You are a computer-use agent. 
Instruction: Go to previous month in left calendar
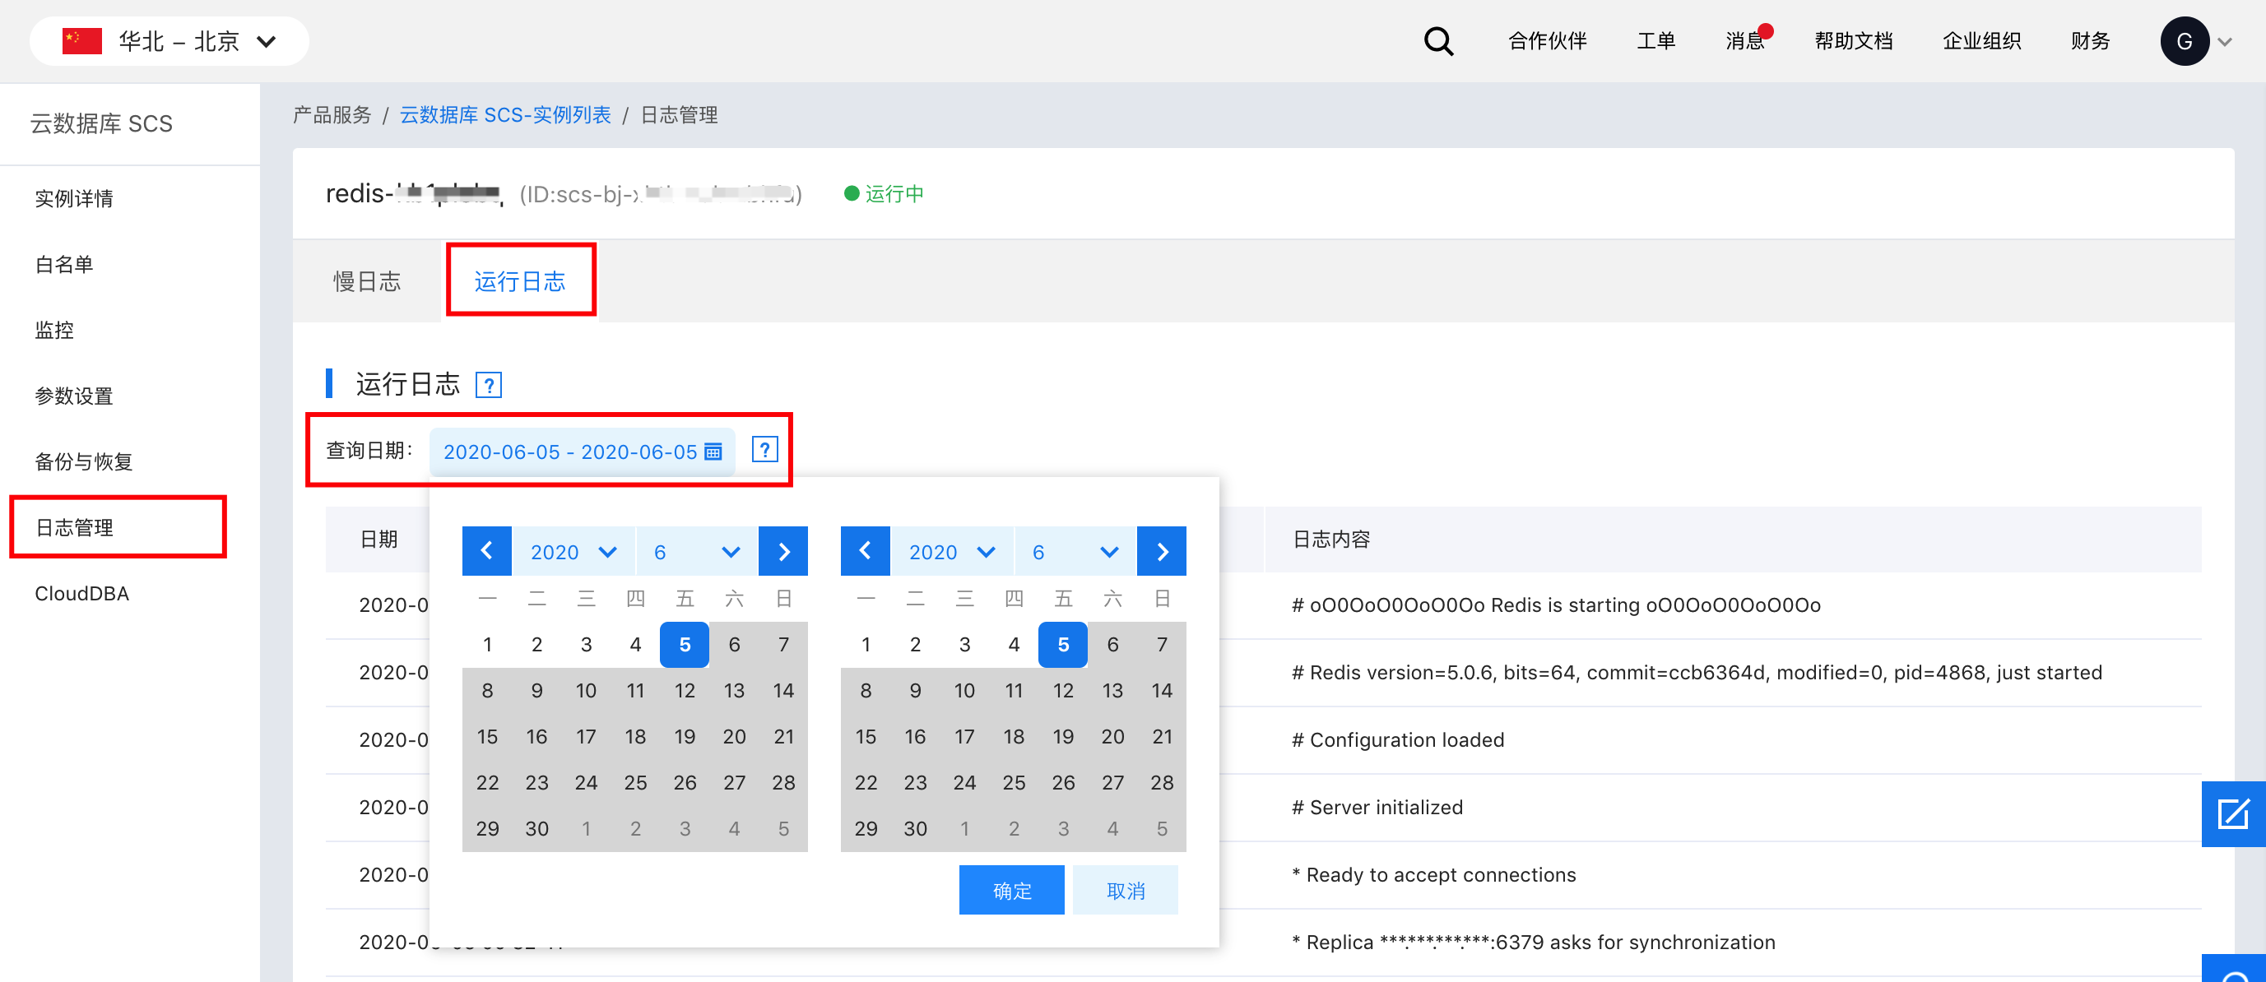[486, 551]
